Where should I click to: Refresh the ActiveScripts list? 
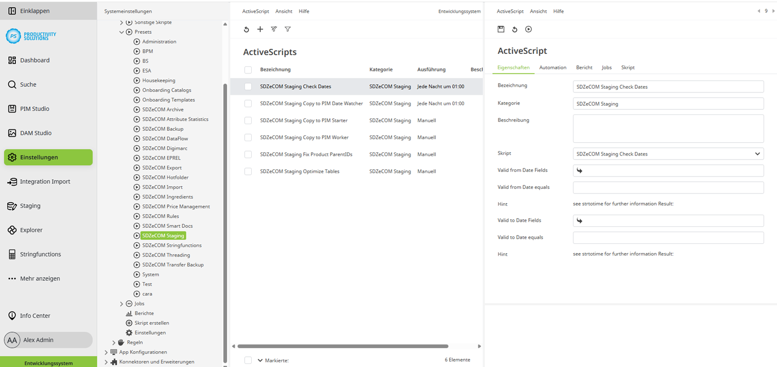tap(246, 29)
